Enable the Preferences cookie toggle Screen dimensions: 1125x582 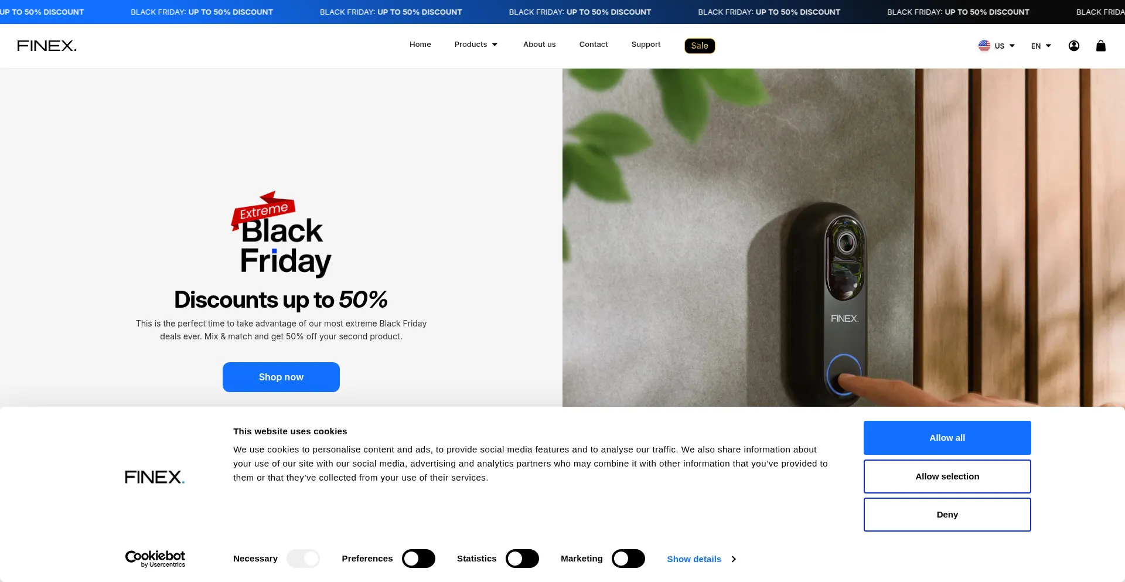click(x=418, y=559)
